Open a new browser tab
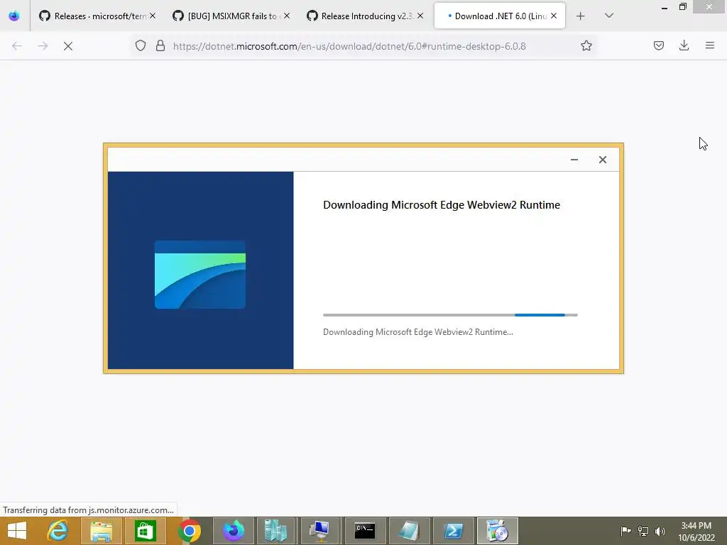 580,16
